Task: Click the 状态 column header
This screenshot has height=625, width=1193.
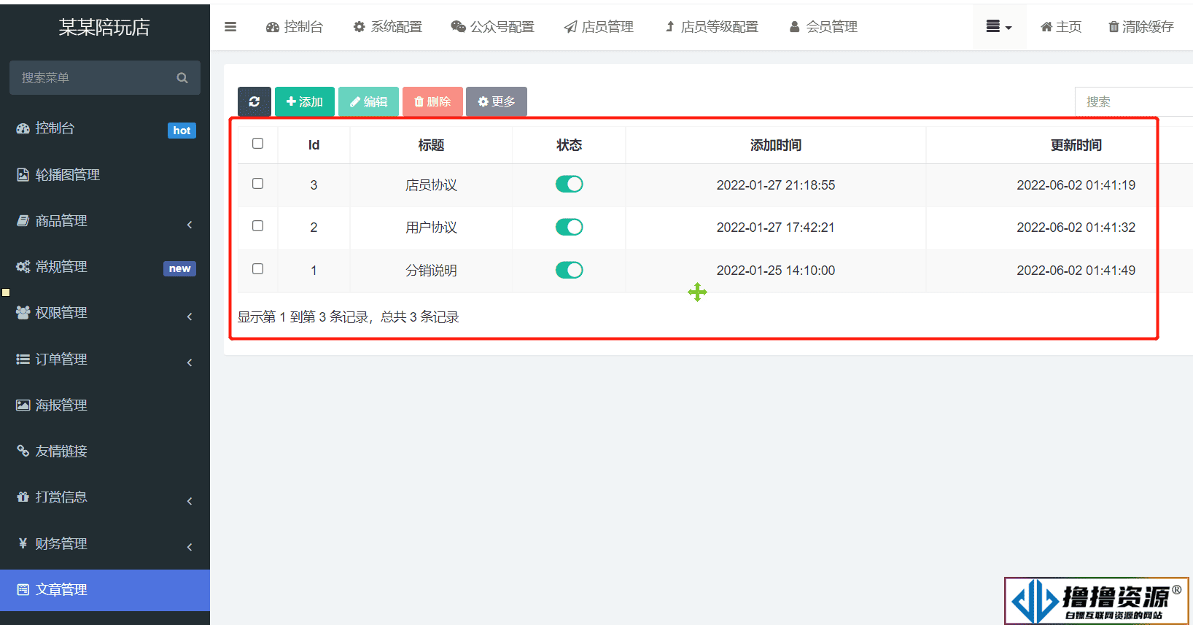Action: point(569,145)
